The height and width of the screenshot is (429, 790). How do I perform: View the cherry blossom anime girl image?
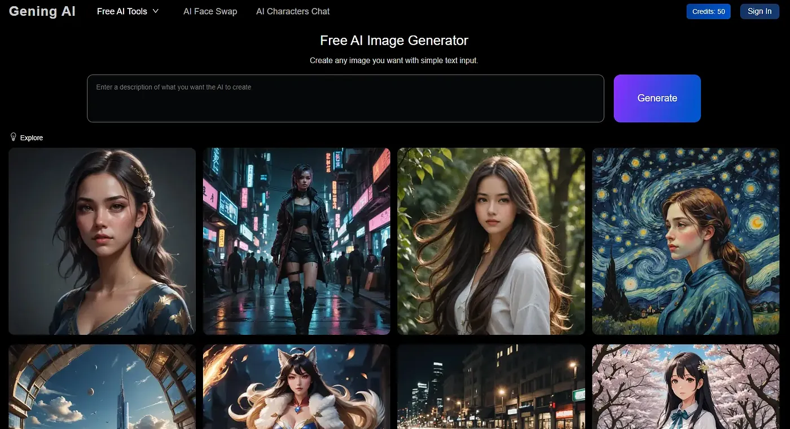pos(686,387)
